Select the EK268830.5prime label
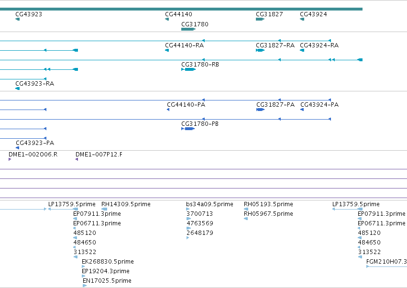 click(108, 262)
